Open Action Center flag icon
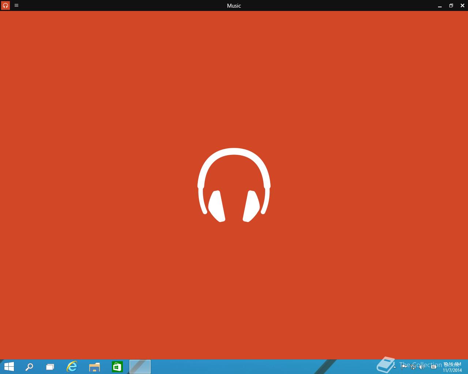The image size is (468, 374). tap(404, 367)
